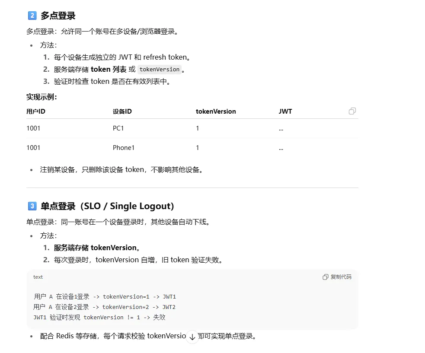Click the code line ending with JWT1
Screen dimensions: 425x353
(105, 296)
